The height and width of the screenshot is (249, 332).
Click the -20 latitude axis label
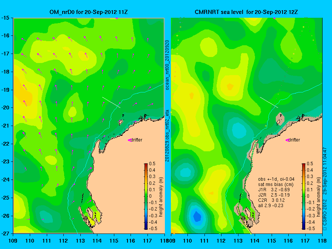click(5, 108)
